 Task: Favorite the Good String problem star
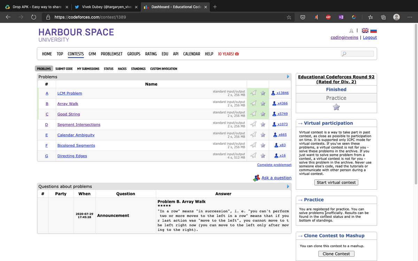point(263,114)
